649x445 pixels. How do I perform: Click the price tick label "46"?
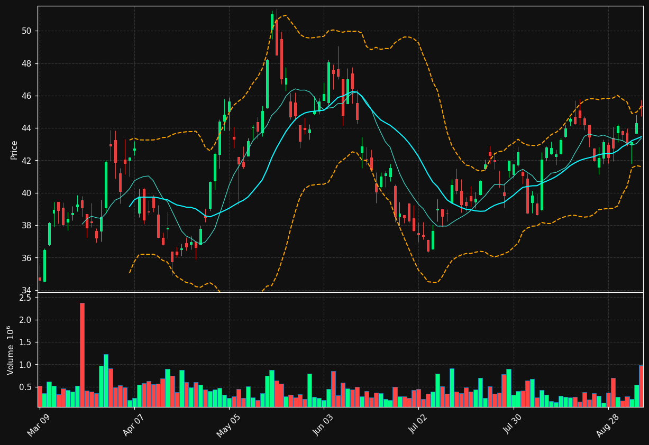[x=28, y=96]
